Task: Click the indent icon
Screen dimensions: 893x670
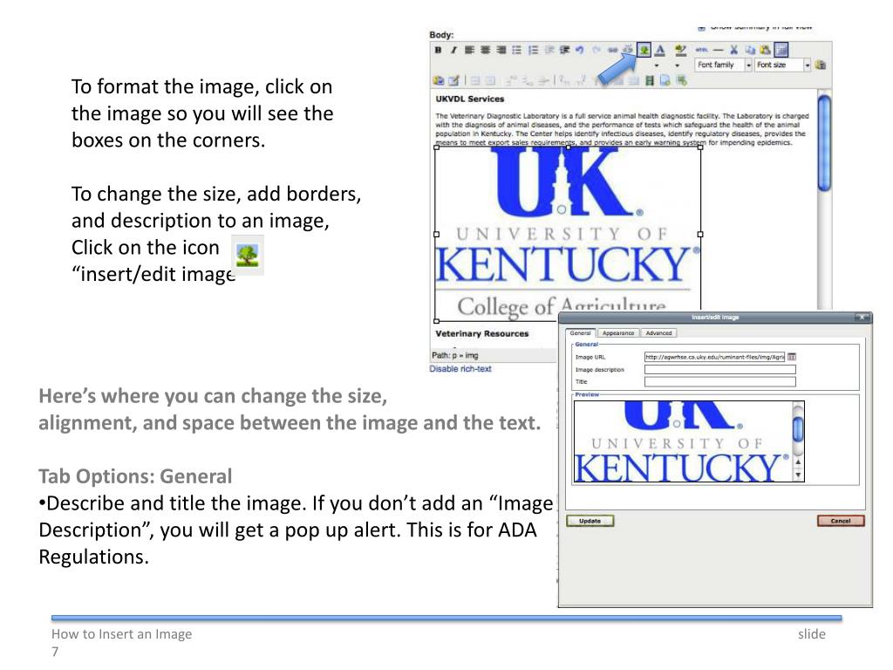Action: click(564, 50)
